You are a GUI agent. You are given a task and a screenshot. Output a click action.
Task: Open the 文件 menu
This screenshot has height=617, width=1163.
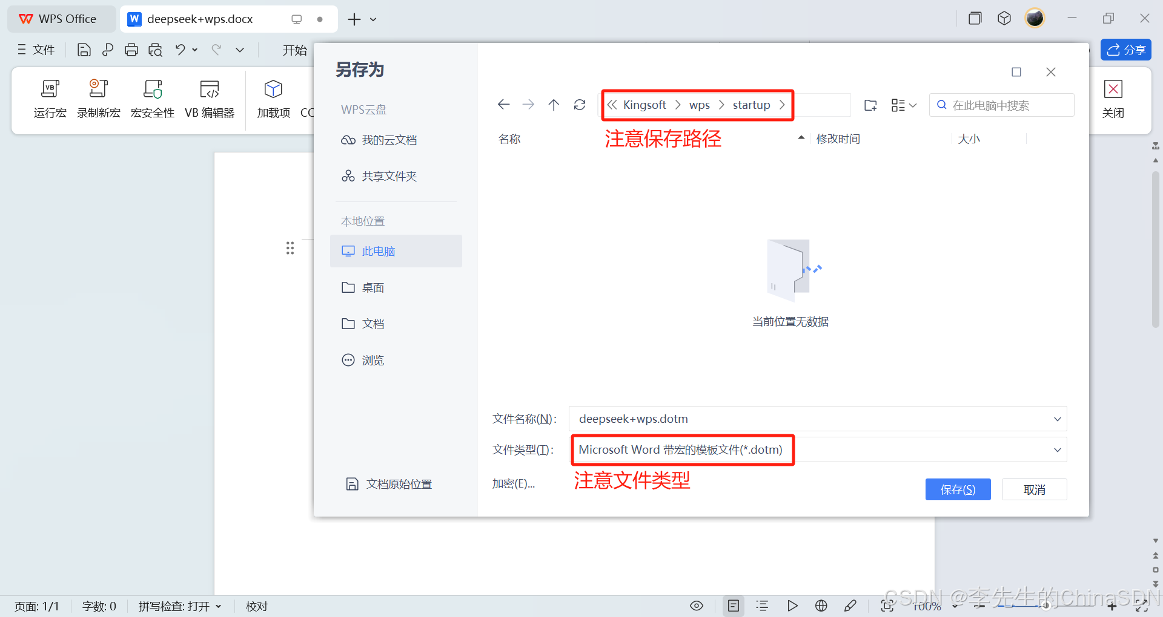(36, 50)
